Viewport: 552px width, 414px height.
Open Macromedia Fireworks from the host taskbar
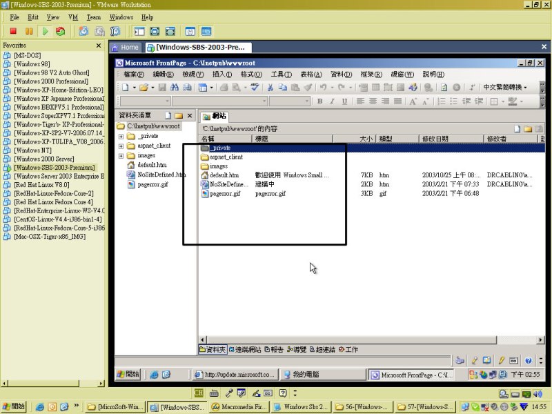pyautogui.click(x=240, y=407)
